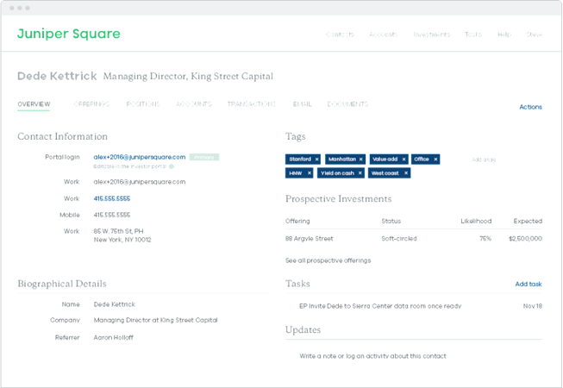
Task: Click the referrer Aaron Holloff
Action: [x=114, y=337]
